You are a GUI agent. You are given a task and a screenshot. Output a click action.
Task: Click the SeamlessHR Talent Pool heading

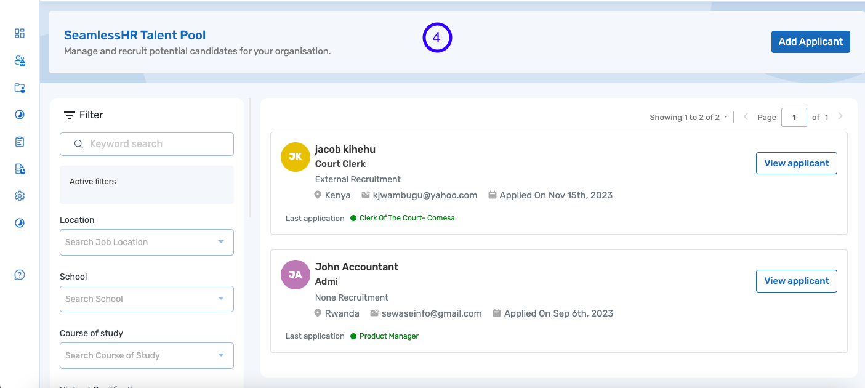135,36
